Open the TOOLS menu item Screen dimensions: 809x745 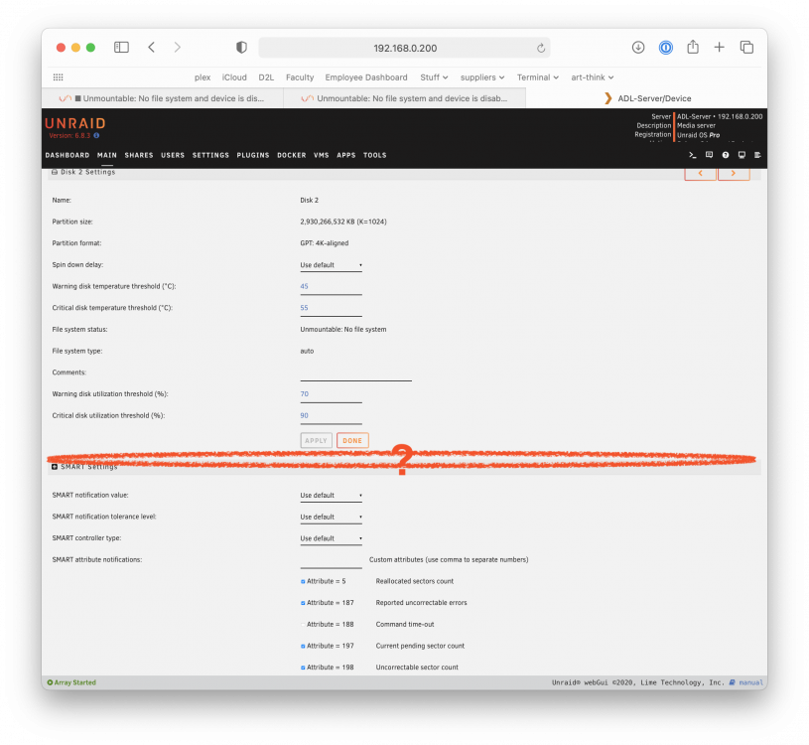374,155
